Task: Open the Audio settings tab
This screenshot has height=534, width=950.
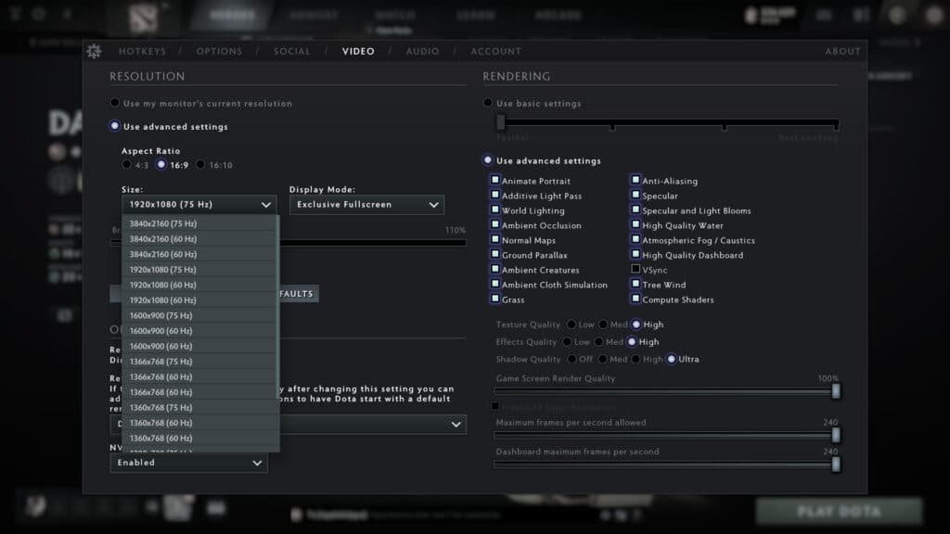Action: click(422, 52)
